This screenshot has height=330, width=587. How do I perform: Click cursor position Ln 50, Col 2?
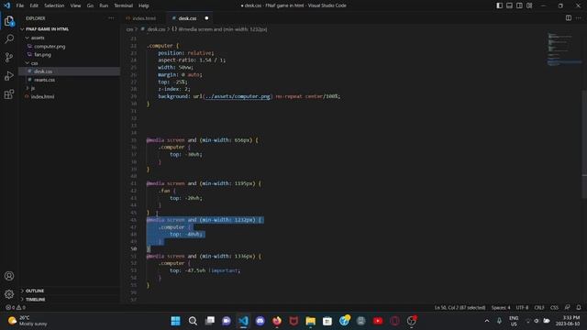point(460,307)
